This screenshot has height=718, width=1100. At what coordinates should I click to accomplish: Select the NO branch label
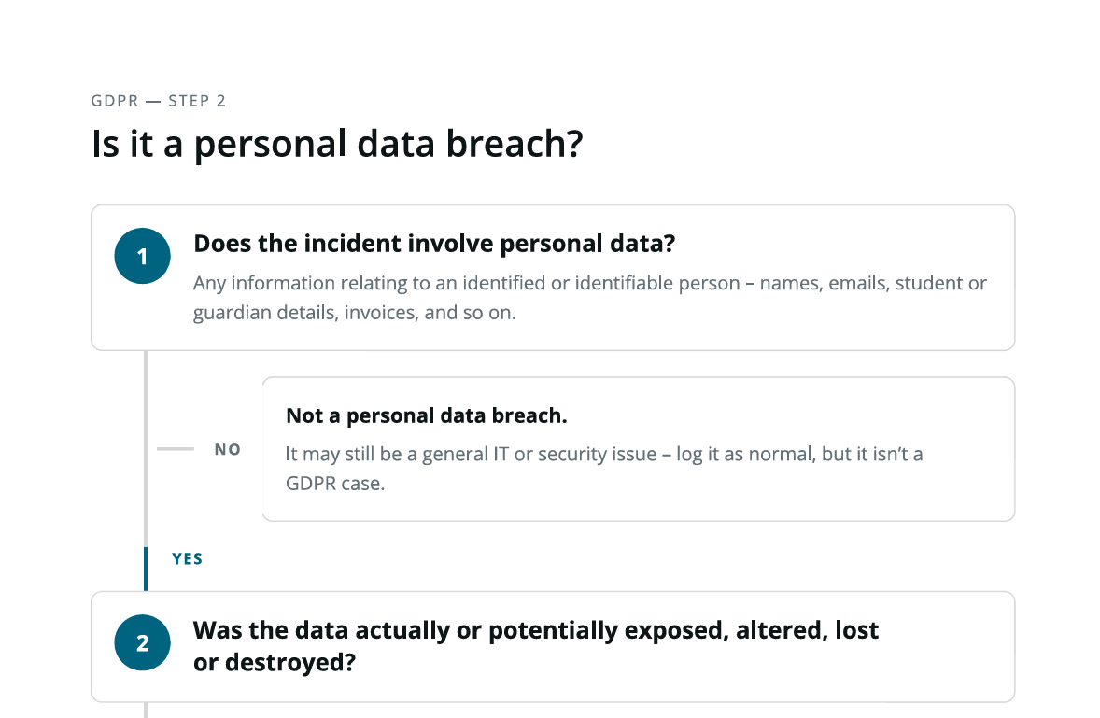pyautogui.click(x=227, y=449)
